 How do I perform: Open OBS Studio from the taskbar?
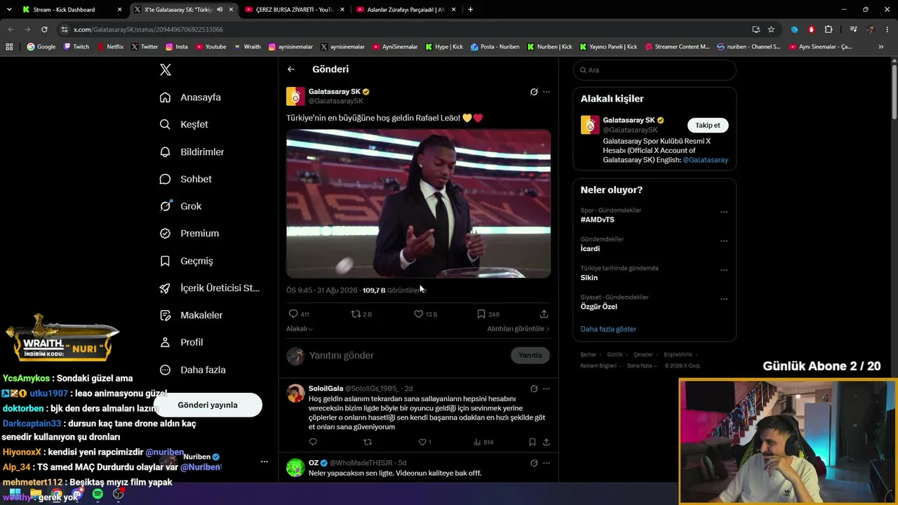click(x=119, y=494)
